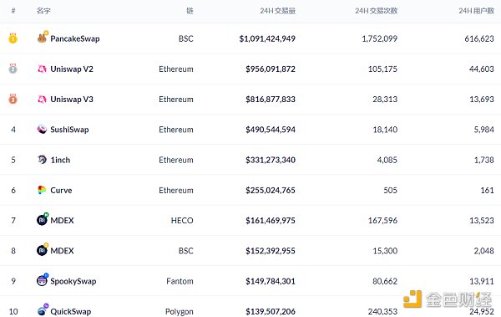
Task: Click the MDEX HECO logo icon
Action: click(43, 220)
